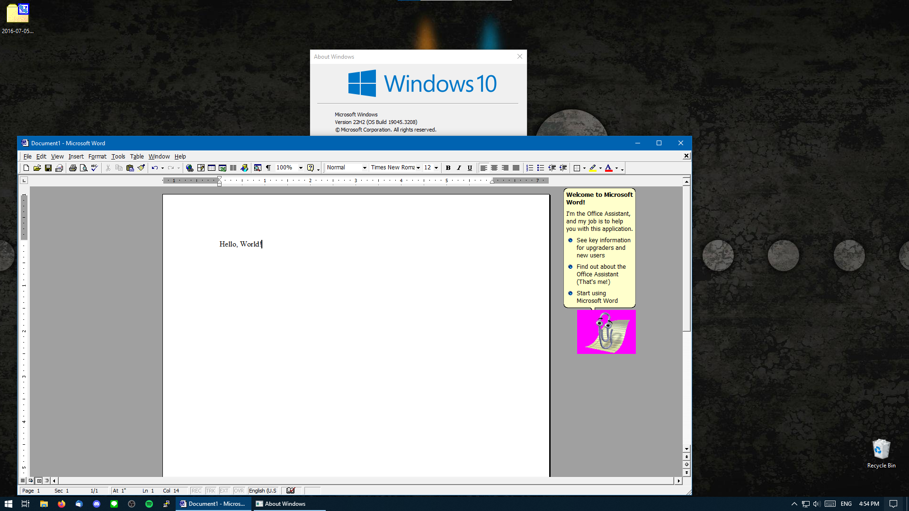
Task: Insert a Microsoft Excel worksheet
Action: pyautogui.click(x=223, y=168)
